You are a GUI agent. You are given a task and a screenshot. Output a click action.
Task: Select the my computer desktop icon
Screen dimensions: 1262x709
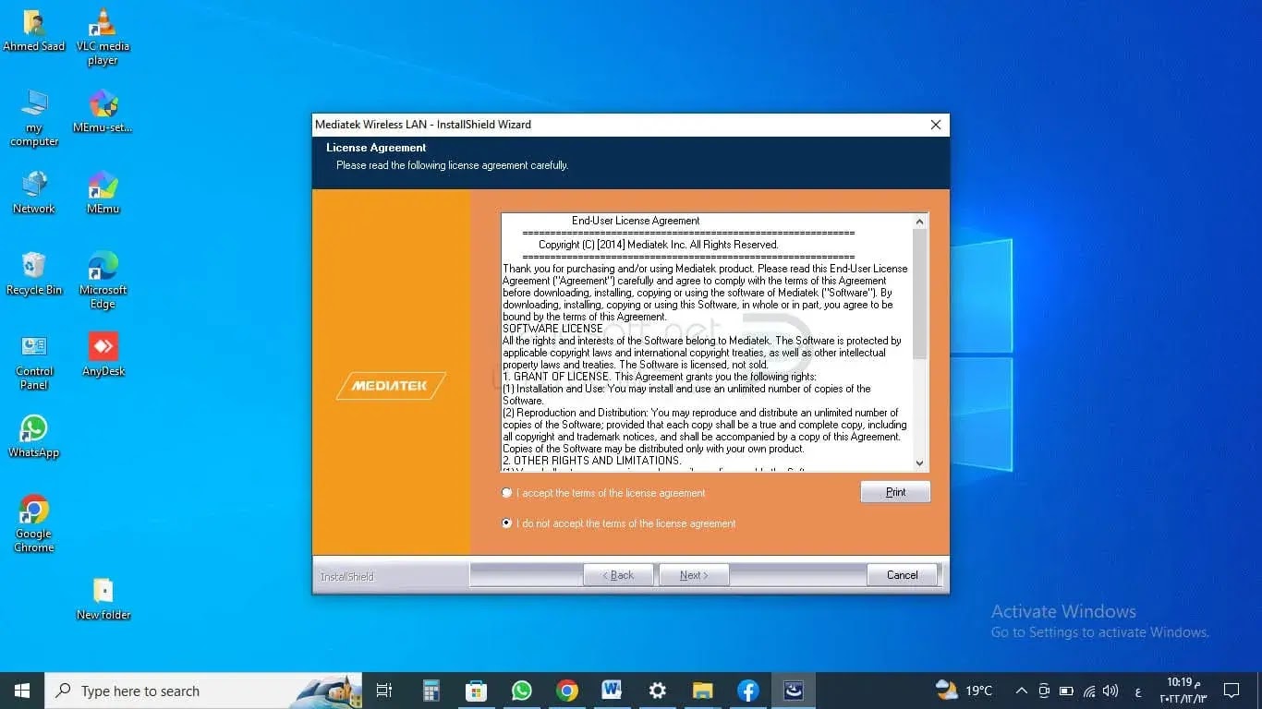pyautogui.click(x=34, y=119)
